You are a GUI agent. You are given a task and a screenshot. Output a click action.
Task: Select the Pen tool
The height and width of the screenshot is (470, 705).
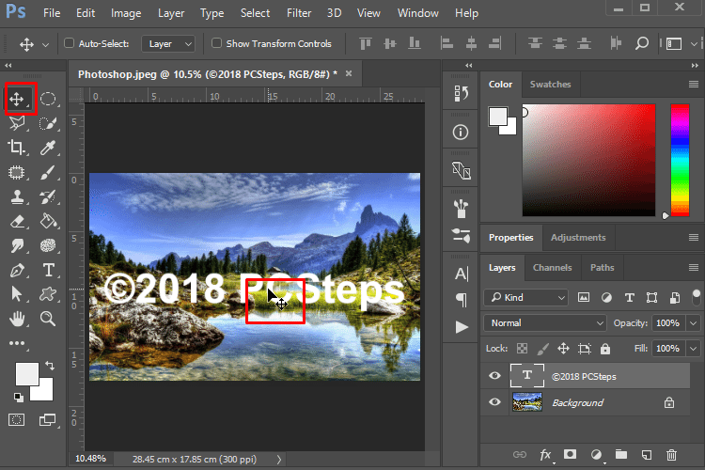(17, 270)
